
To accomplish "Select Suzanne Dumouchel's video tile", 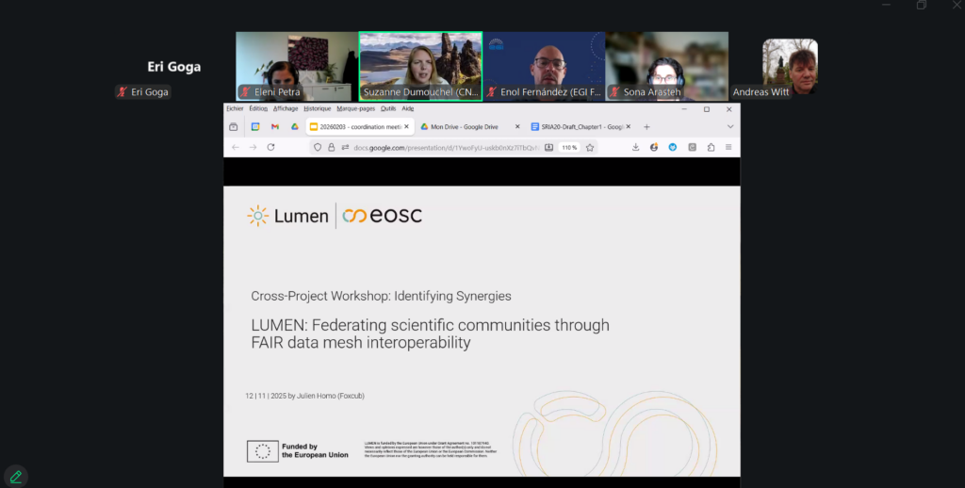I will [420, 66].
